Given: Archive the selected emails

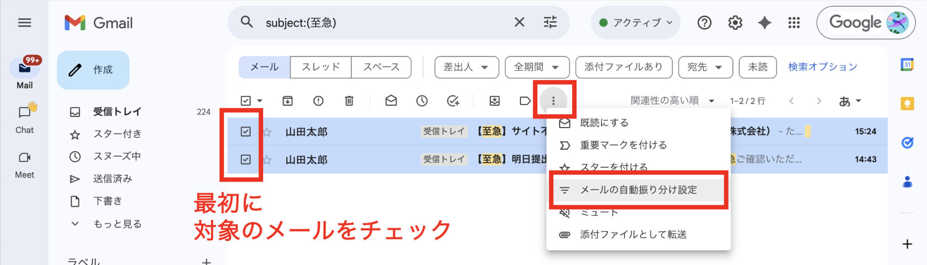Looking at the screenshot, I should point(288,101).
